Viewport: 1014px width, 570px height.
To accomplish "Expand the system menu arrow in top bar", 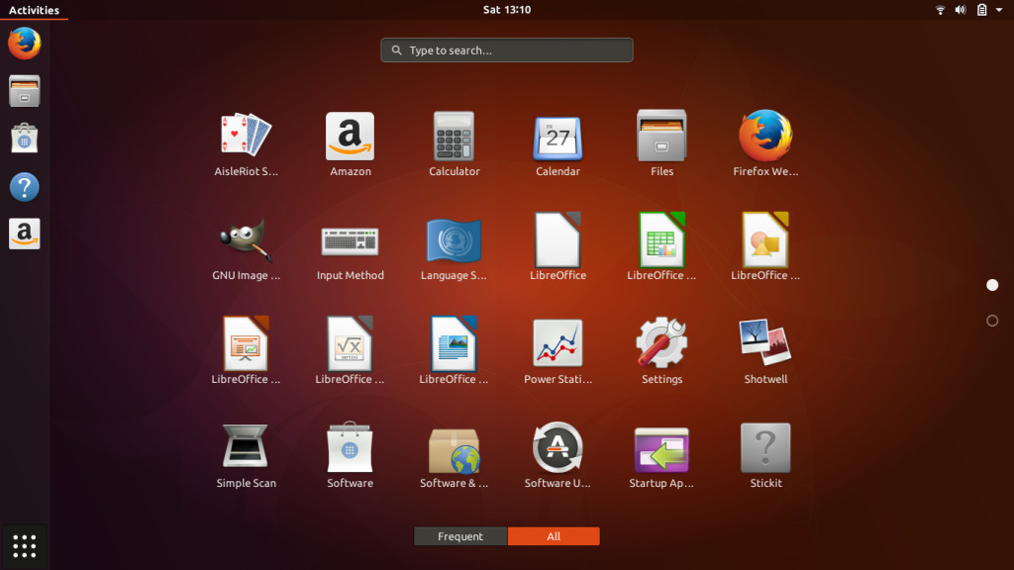I will click(x=1000, y=10).
